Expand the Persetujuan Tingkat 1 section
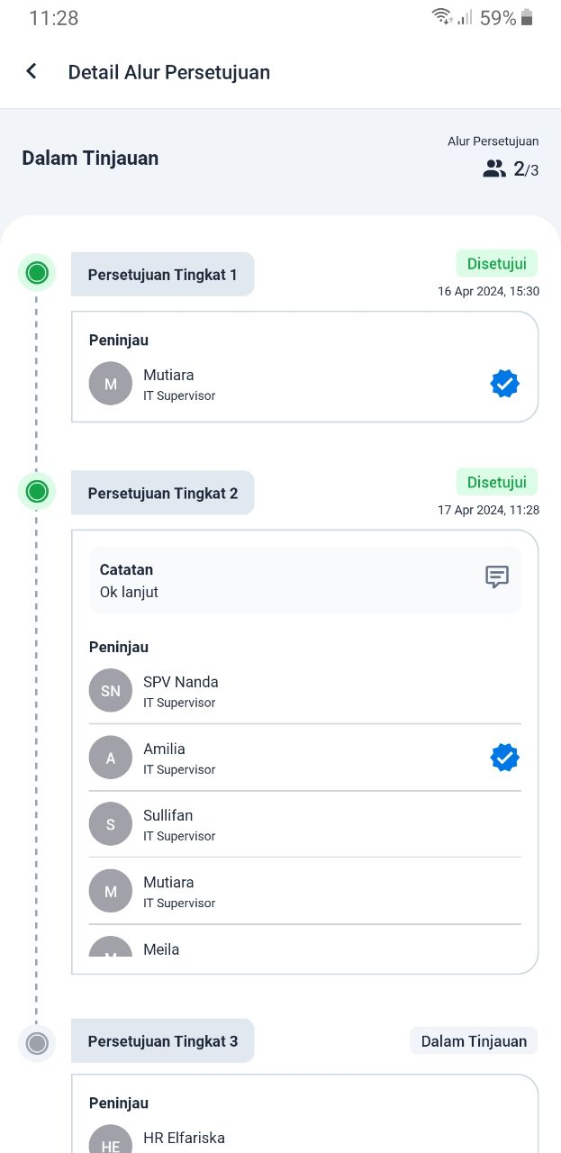The height and width of the screenshot is (1153, 561). 162,274
